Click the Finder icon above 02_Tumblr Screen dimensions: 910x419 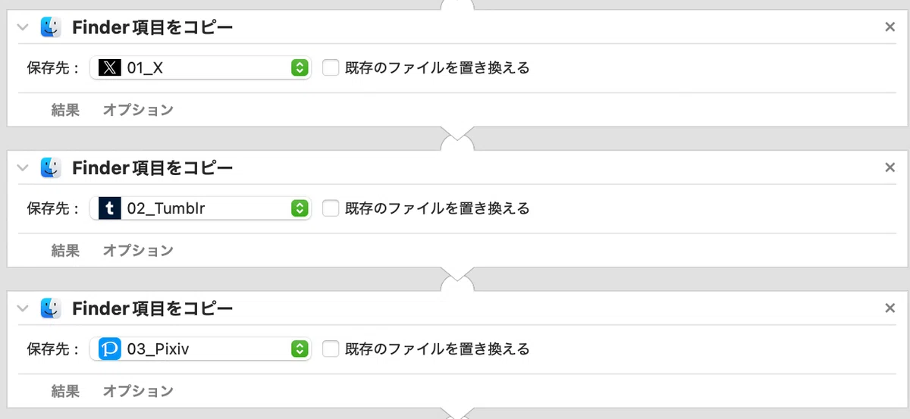[x=51, y=167]
